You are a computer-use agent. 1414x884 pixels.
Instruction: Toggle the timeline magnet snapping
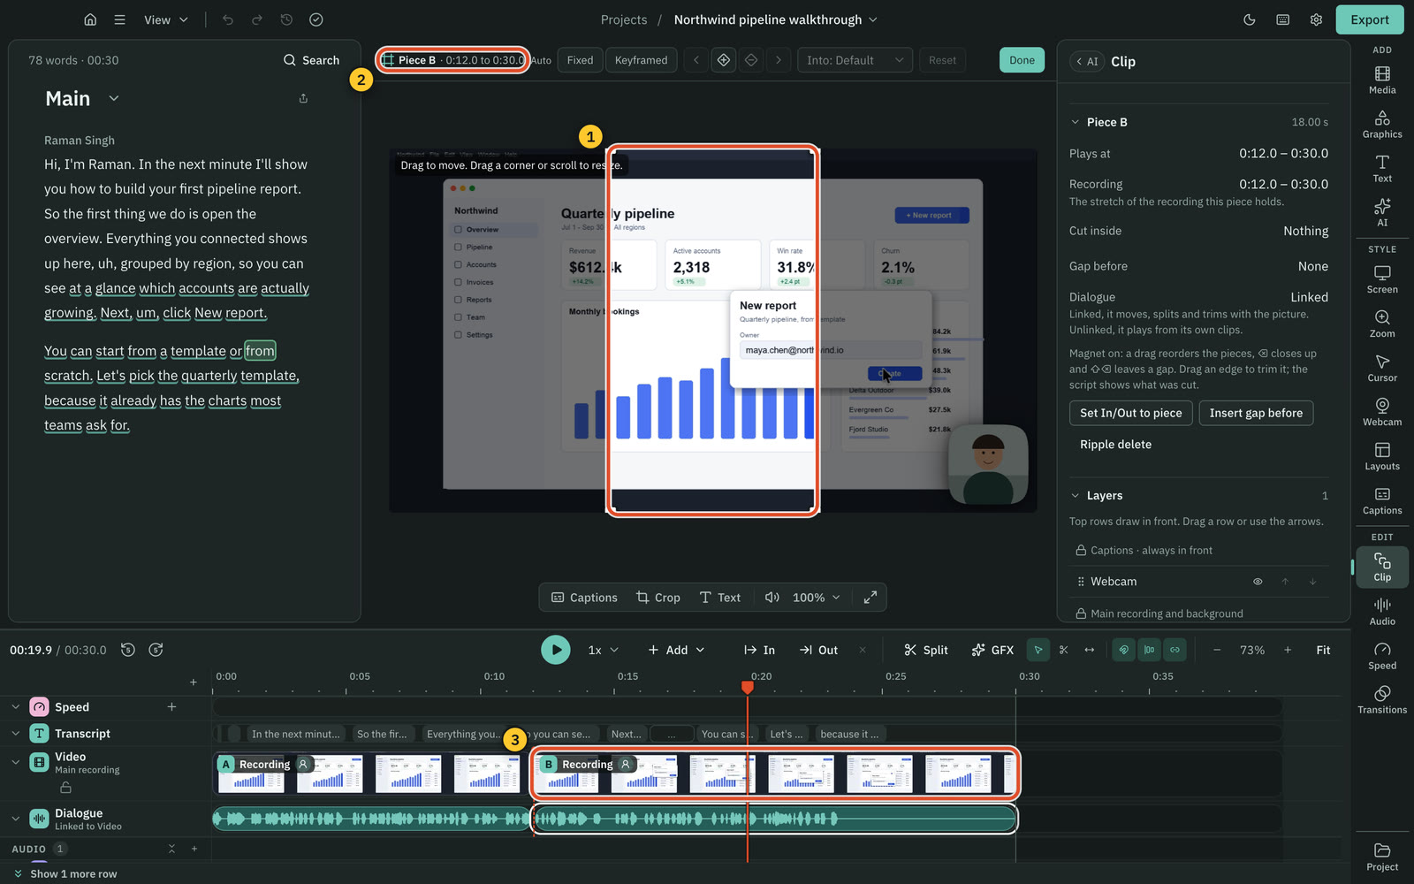point(1123,650)
